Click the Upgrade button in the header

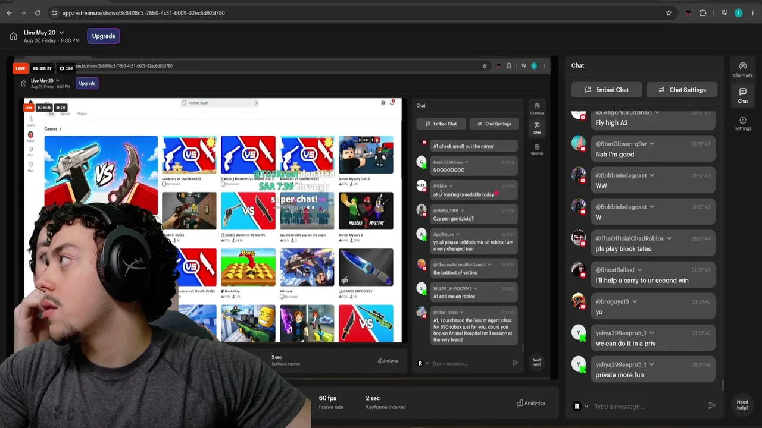pos(104,36)
